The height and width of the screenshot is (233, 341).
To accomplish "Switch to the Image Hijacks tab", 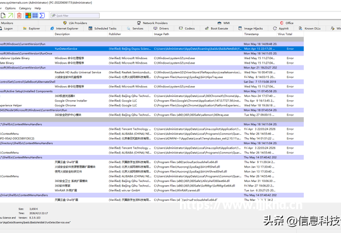I will pos(251,28).
